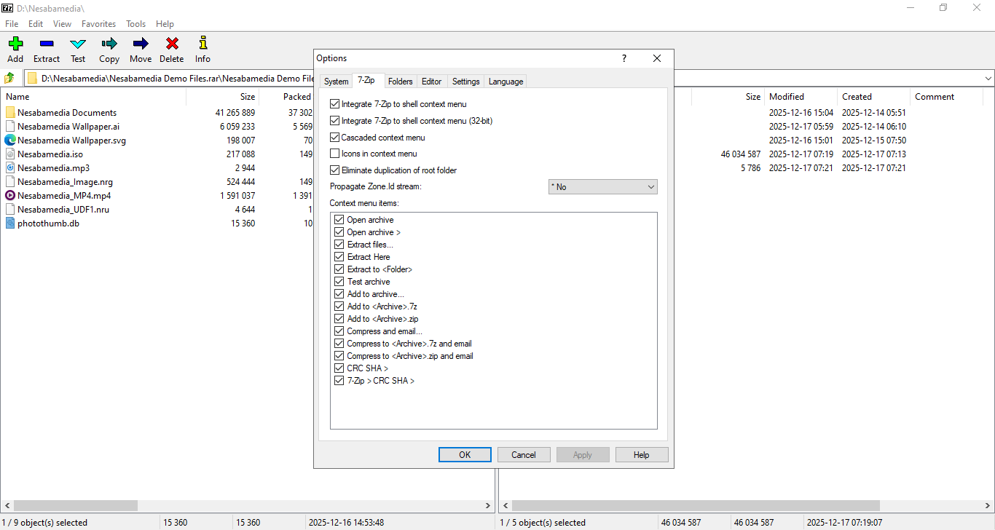The width and height of the screenshot is (995, 530).
Task: Switch to the Folders tab
Action: click(400, 82)
